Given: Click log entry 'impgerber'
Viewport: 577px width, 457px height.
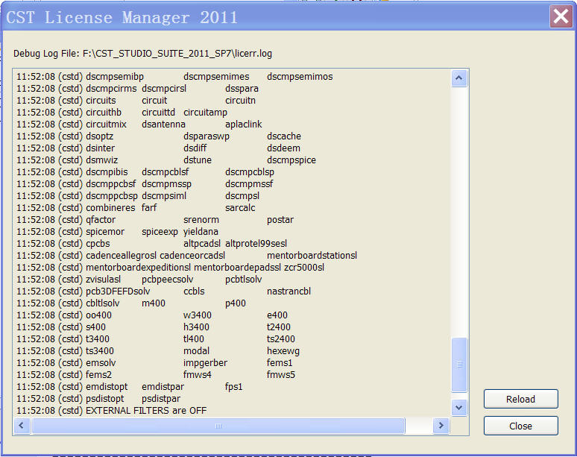Looking at the screenshot, I should point(205,363).
